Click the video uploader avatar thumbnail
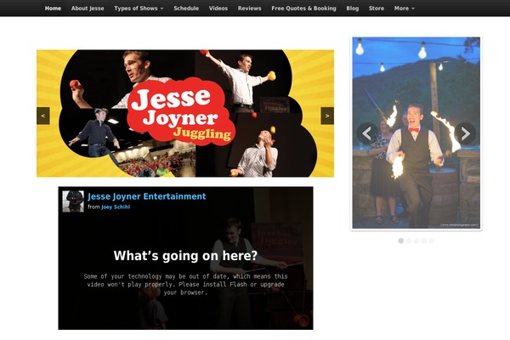 click(73, 201)
